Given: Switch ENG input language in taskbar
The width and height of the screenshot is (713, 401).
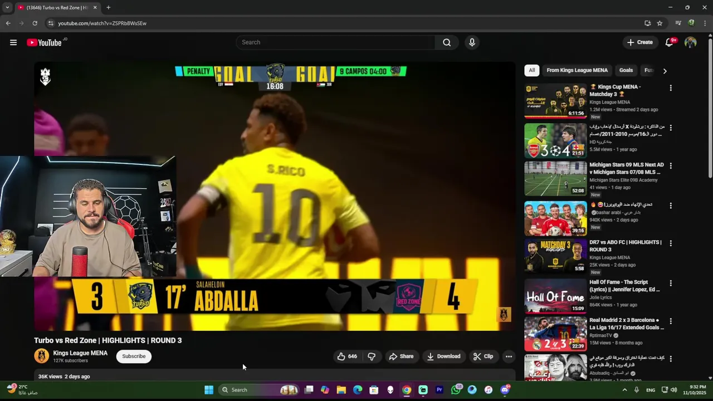Looking at the screenshot, I should point(651,390).
